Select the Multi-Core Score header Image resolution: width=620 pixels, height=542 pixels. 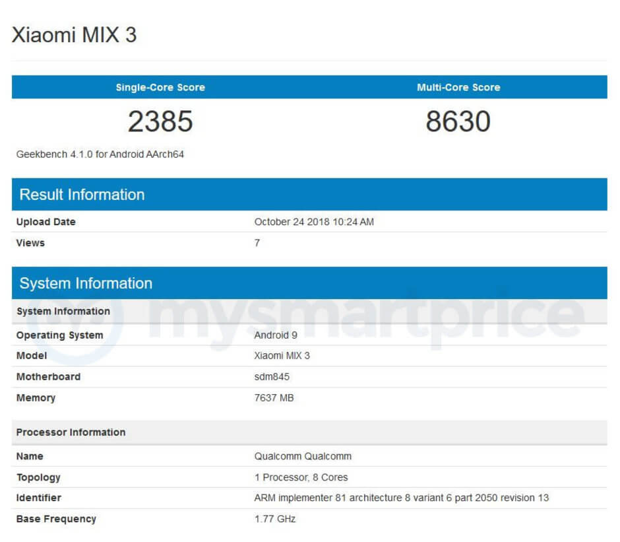[458, 87]
